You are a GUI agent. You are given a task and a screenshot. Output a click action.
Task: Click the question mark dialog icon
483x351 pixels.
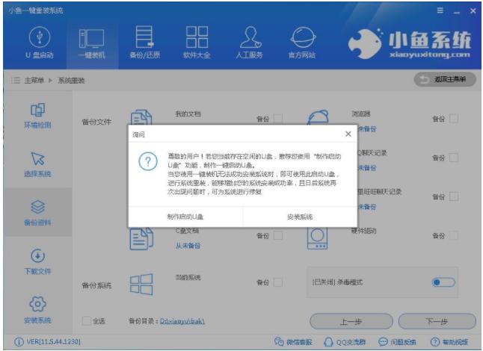(x=148, y=161)
